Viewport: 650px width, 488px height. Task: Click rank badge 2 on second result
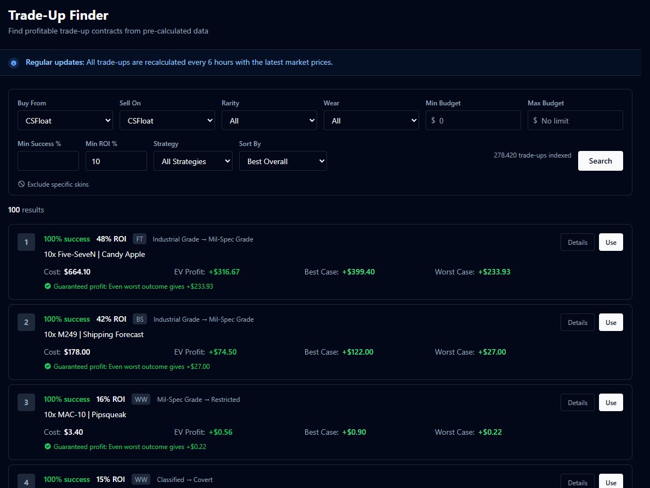[26, 322]
